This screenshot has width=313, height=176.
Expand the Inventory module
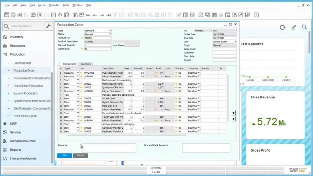(17, 37)
